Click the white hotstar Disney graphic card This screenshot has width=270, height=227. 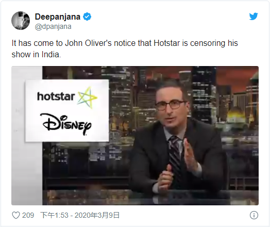coord(67,110)
